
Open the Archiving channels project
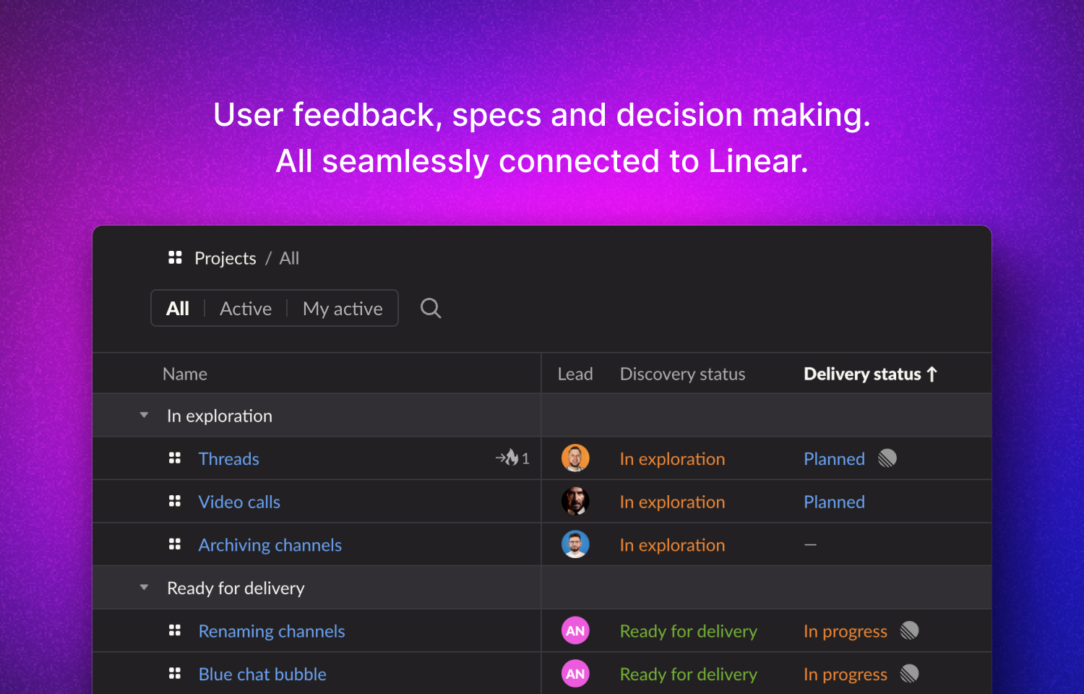(x=270, y=545)
